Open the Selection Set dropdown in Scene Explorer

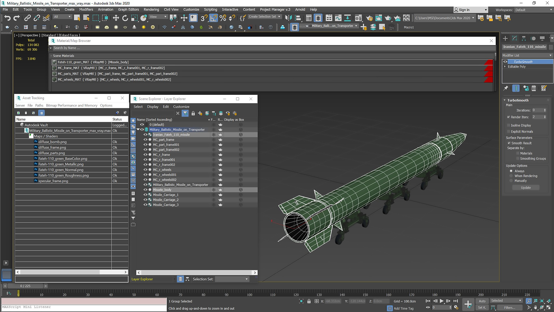[x=232, y=279]
